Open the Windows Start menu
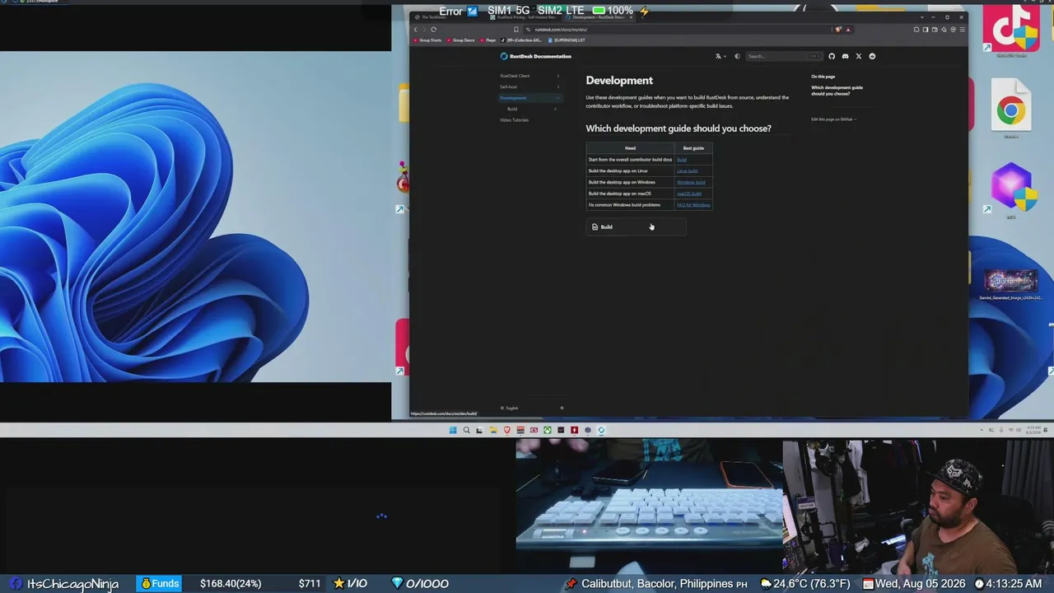The width and height of the screenshot is (1054, 593). point(453,430)
